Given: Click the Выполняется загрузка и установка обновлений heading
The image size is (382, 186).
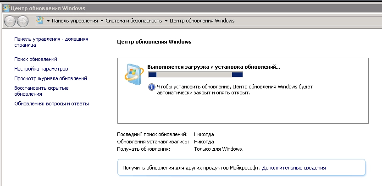Looking at the screenshot, I should [x=214, y=67].
